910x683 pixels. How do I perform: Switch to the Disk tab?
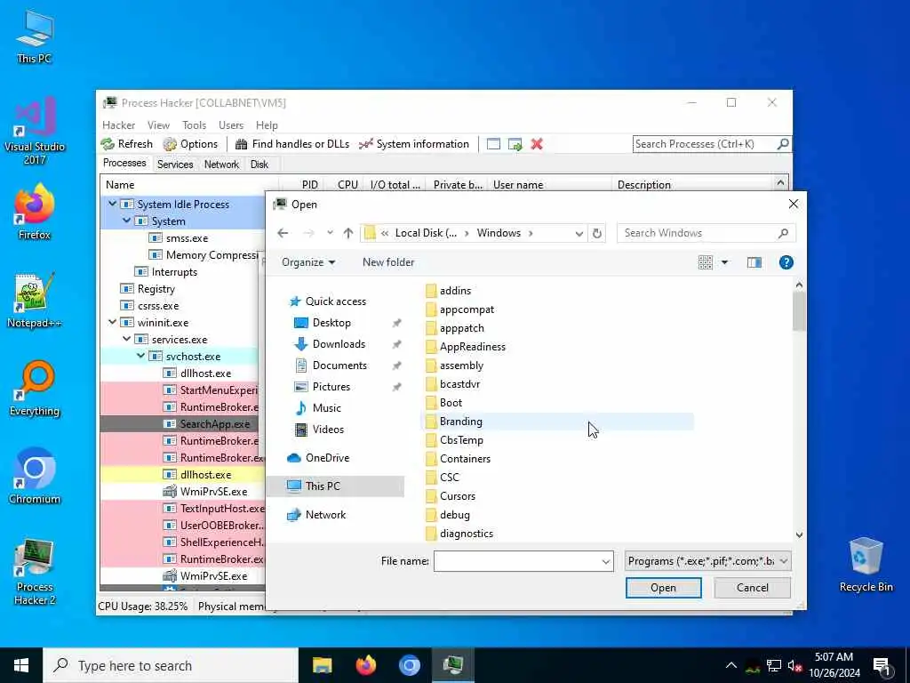(259, 165)
